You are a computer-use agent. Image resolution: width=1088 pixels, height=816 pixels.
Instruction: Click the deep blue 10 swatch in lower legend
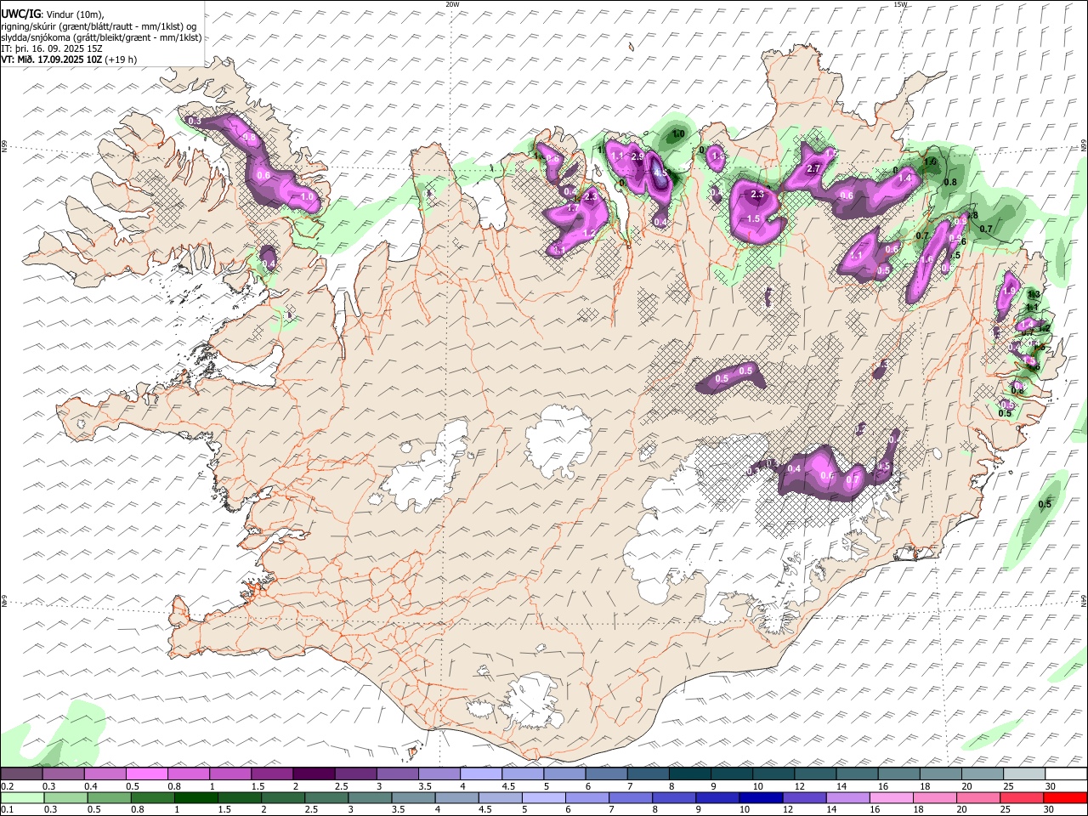[x=761, y=797]
